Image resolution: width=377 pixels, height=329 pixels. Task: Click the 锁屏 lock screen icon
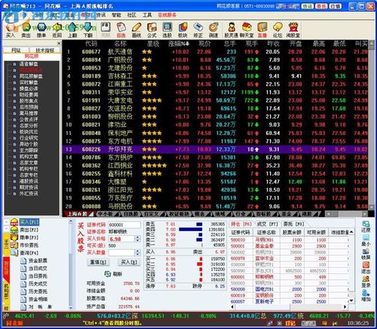click(366, 254)
